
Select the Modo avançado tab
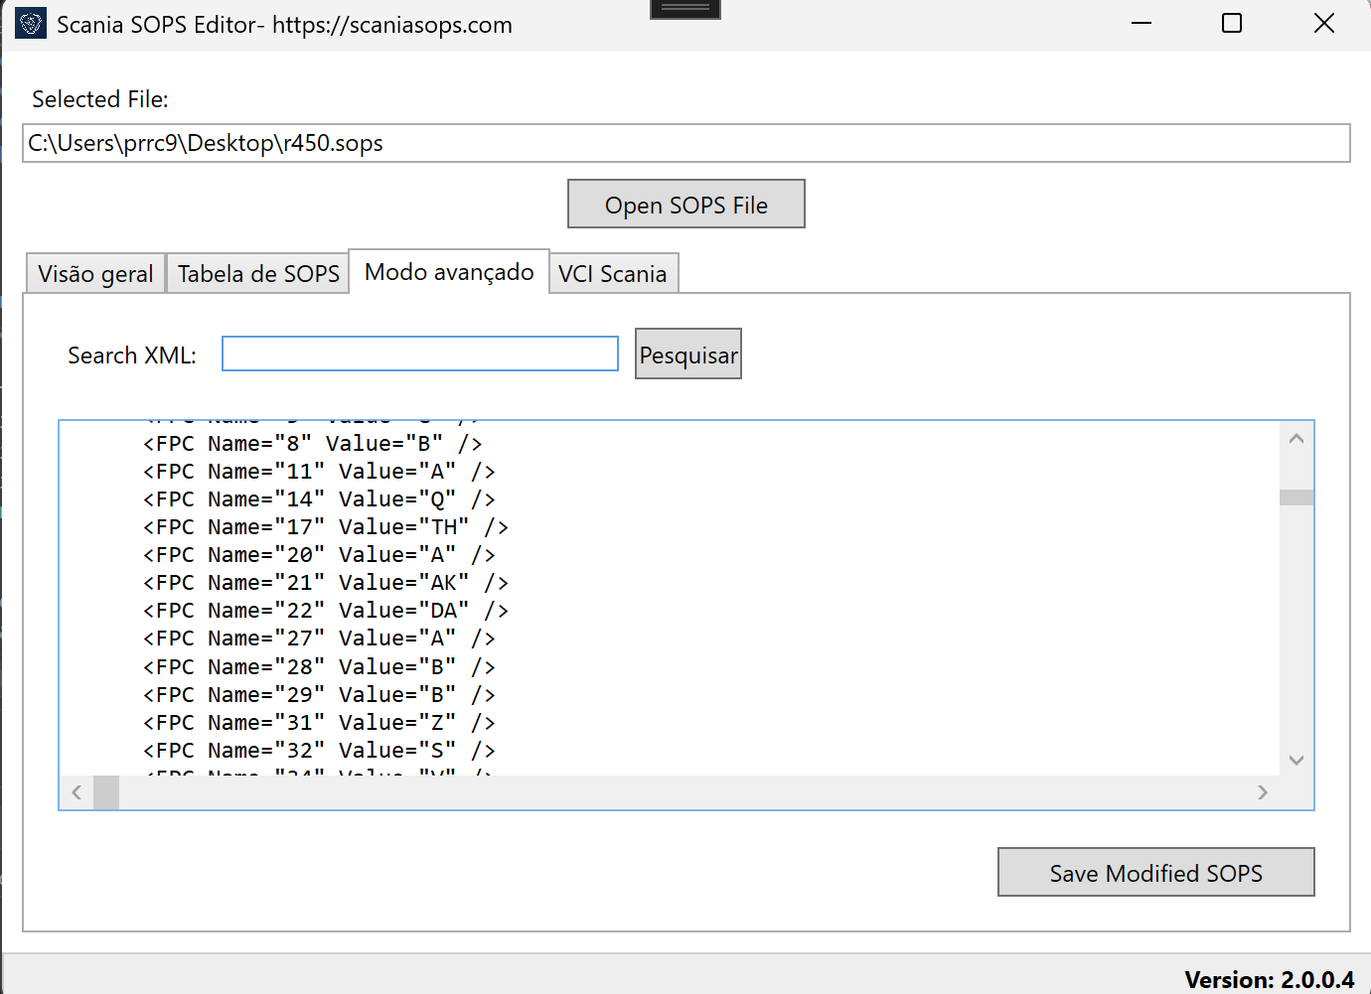448,271
